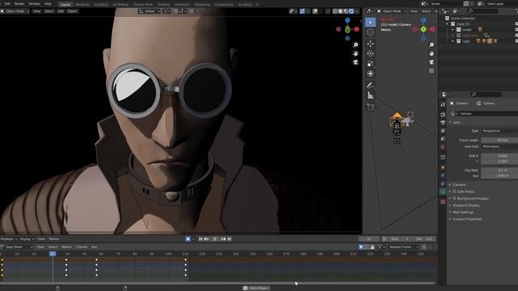The height and width of the screenshot is (291, 518).
Task: Expand Viewport Display panel
Action: (466, 205)
